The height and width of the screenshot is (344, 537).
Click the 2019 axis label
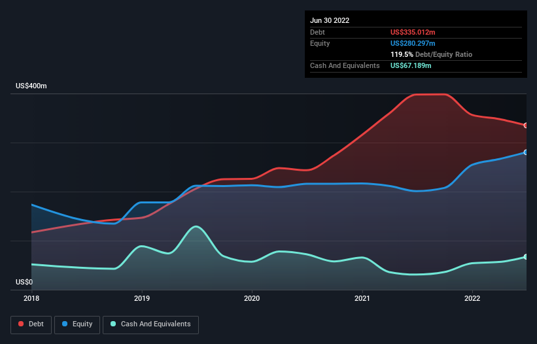tap(142, 298)
